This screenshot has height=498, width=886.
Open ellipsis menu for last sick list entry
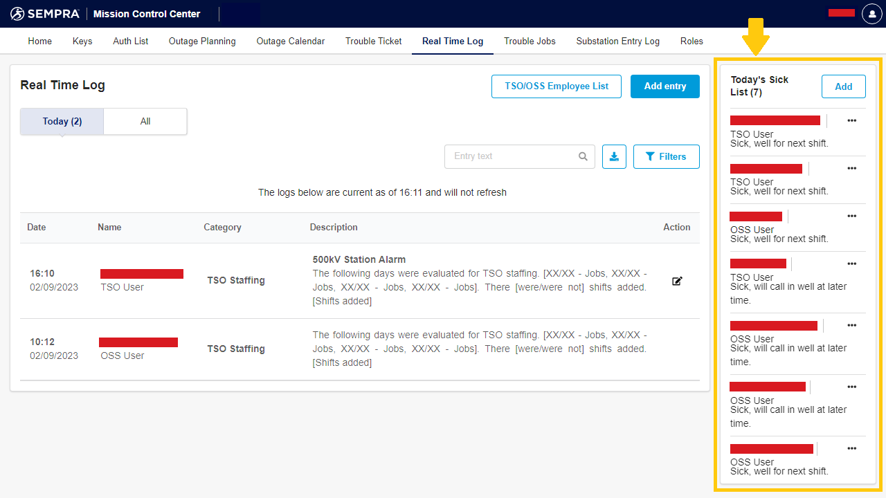click(851, 448)
